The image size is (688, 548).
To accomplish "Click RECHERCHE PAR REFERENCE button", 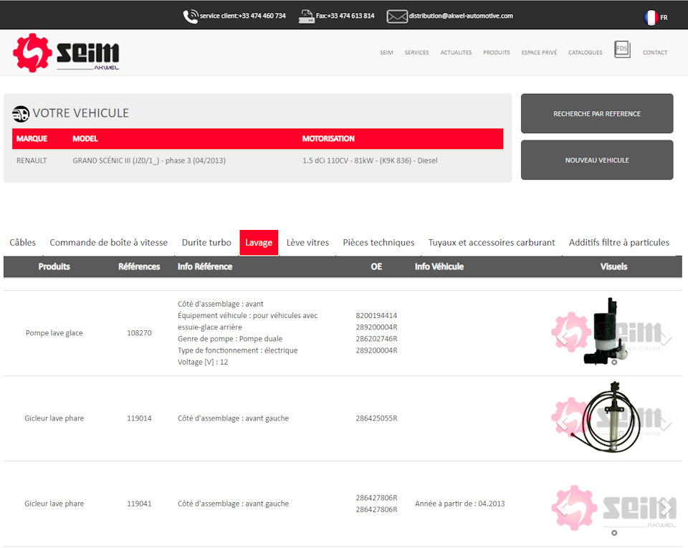I will click(x=597, y=114).
